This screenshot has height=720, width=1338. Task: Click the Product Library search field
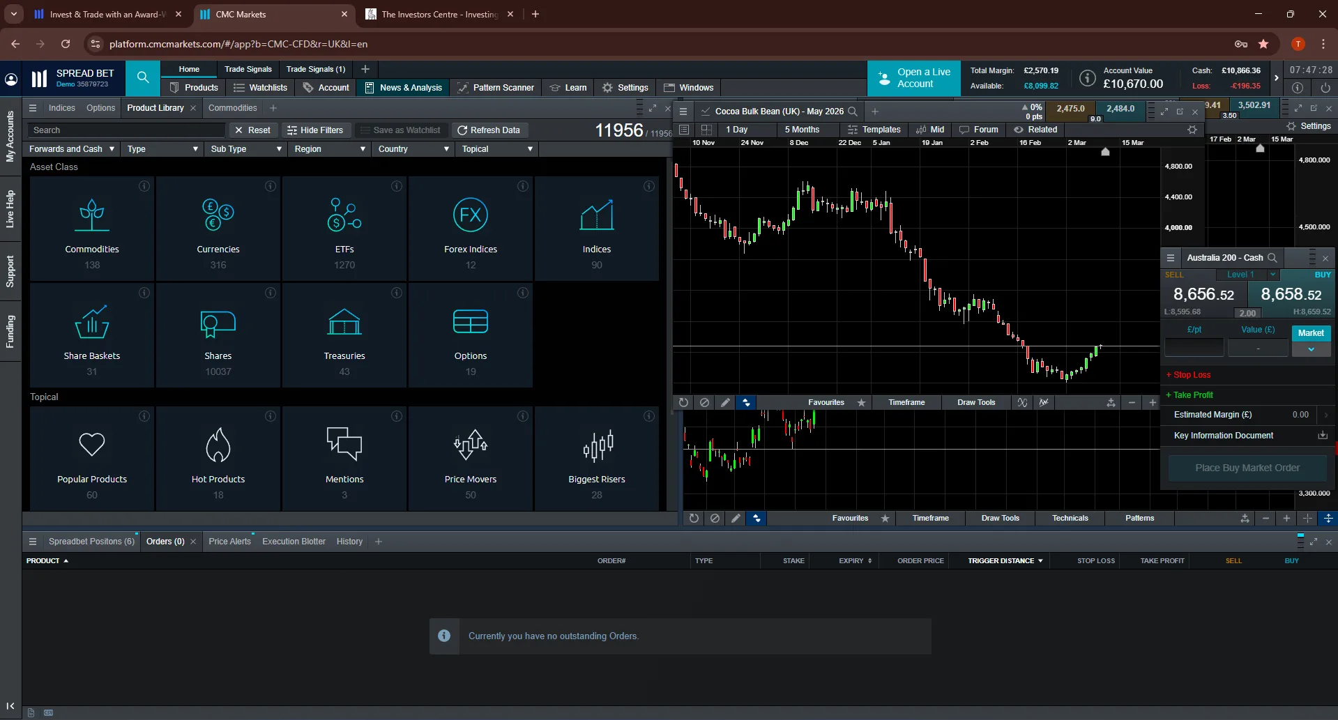click(x=126, y=130)
